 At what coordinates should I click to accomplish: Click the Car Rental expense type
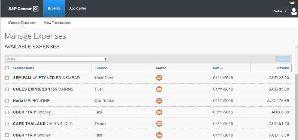point(104,101)
